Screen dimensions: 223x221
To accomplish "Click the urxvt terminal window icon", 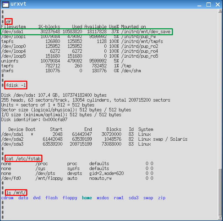I will coord(5,5).
